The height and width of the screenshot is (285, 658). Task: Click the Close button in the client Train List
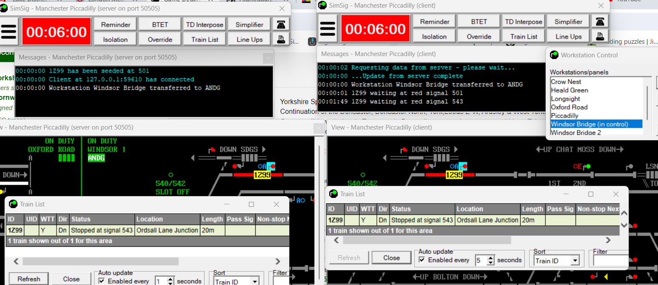click(392, 257)
